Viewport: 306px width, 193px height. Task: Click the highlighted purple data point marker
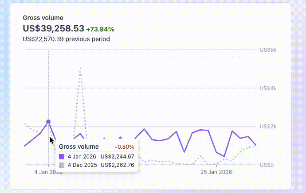tap(48, 122)
